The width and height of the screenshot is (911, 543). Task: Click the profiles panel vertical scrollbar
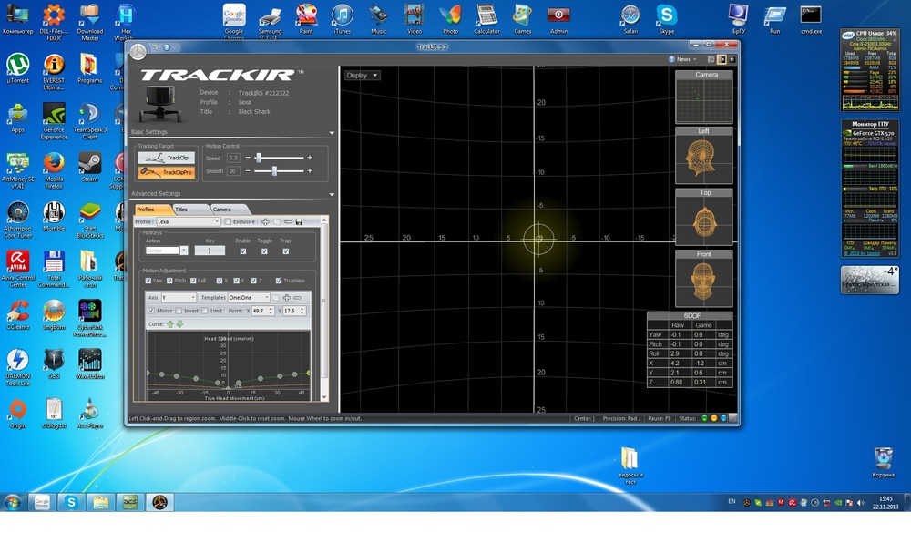(324, 308)
